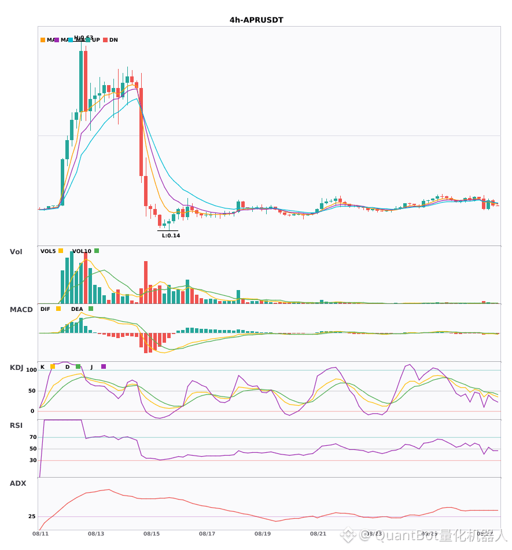Click the tallest green candlestick below H:0.63
The image size is (512, 550).
[x=81, y=82]
